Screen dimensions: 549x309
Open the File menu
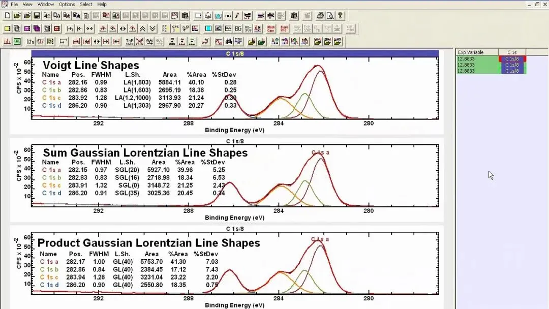14,4
